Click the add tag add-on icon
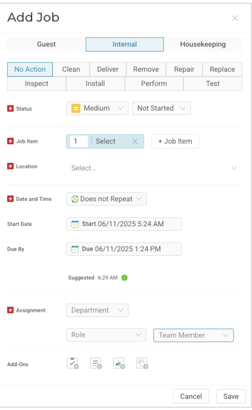This screenshot has width=252, height=410. pyautogui.click(x=142, y=363)
